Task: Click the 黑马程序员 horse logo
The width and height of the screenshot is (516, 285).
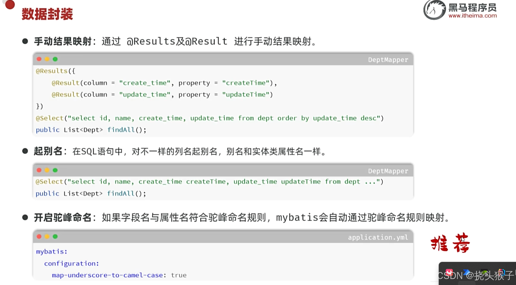Action: click(x=435, y=10)
